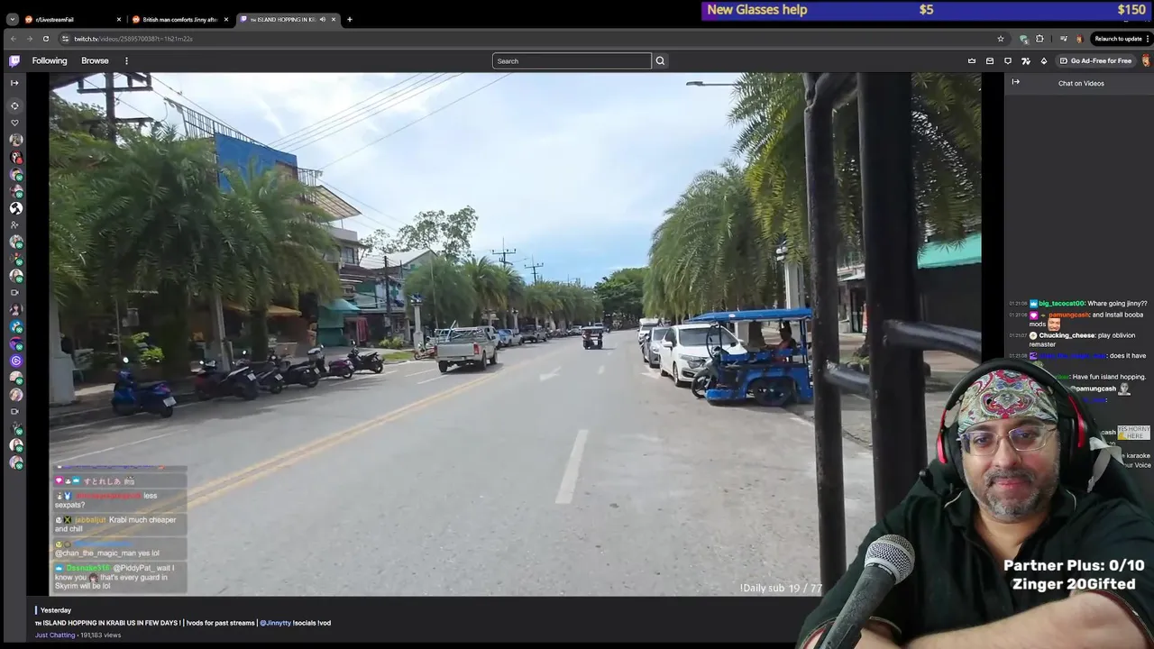Open Twitch More three-dots menu
Viewport: 1154px width, 649px height.
[126, 61]
